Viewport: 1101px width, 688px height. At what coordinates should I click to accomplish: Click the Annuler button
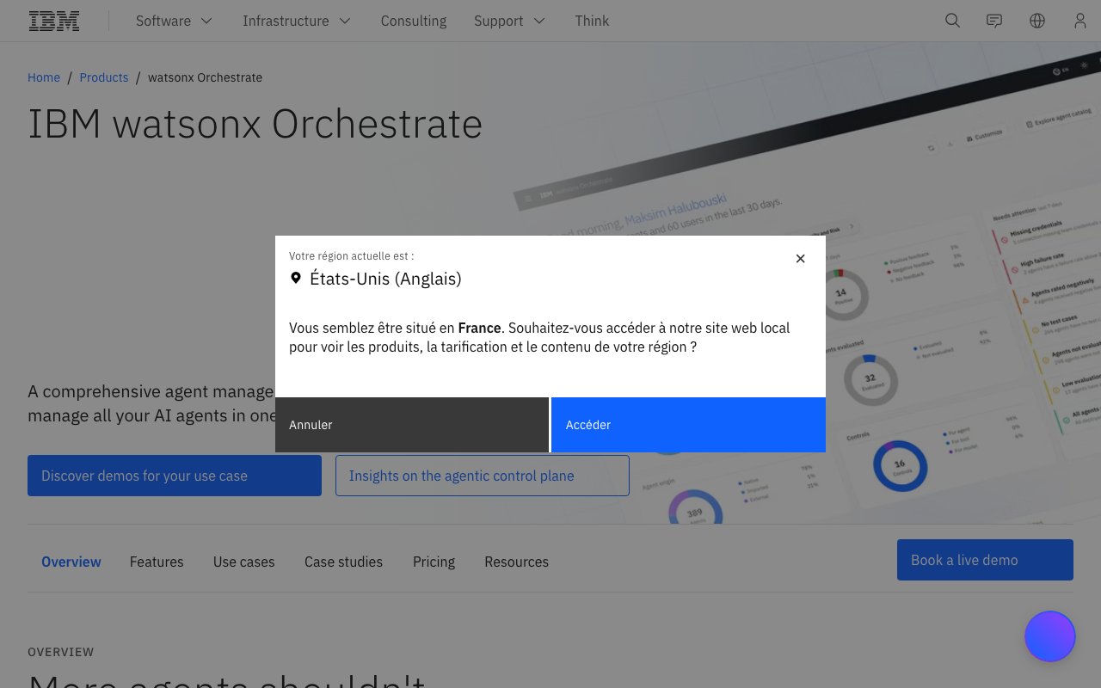[412, 425]
